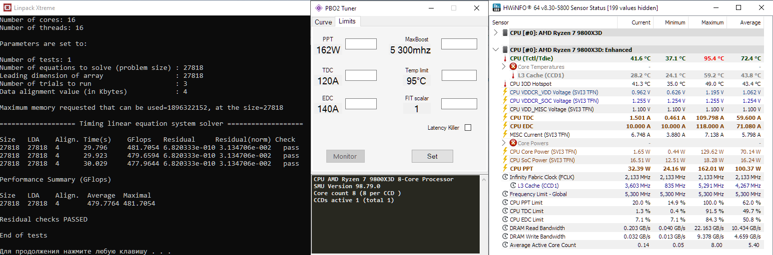This screenshot has width=773, height=255.
Task: Click the Minimum column header in HWiNFO
Action: click(670, 22)
